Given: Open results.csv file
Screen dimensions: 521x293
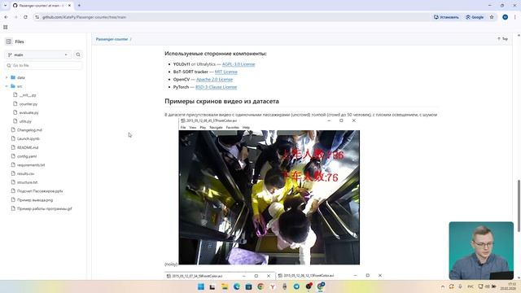Looking at the screenshot, I should pyautogui.click(x=25, y=173).
